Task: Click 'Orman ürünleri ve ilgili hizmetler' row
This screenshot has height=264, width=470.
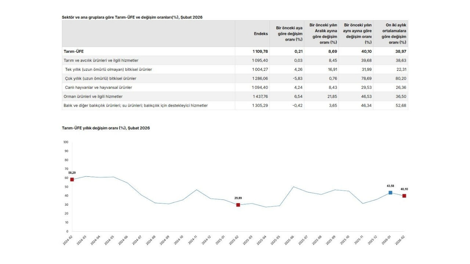Action: (93, 96)
